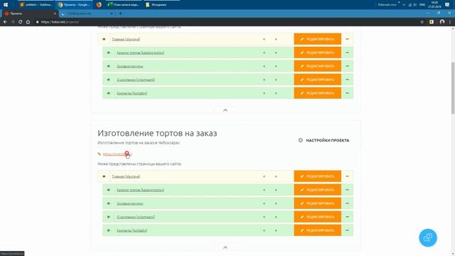Toggle eye icon on upper list Главная row
The height and width of the screenshot is (256, 455).
[x=104, y=39]
